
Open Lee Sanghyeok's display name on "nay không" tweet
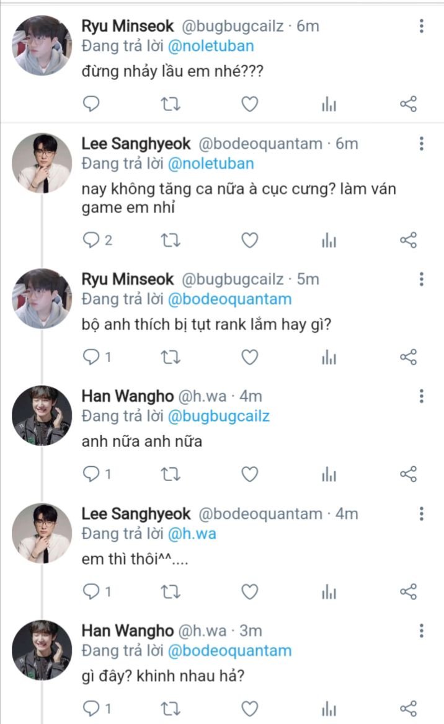pos(136,144)
